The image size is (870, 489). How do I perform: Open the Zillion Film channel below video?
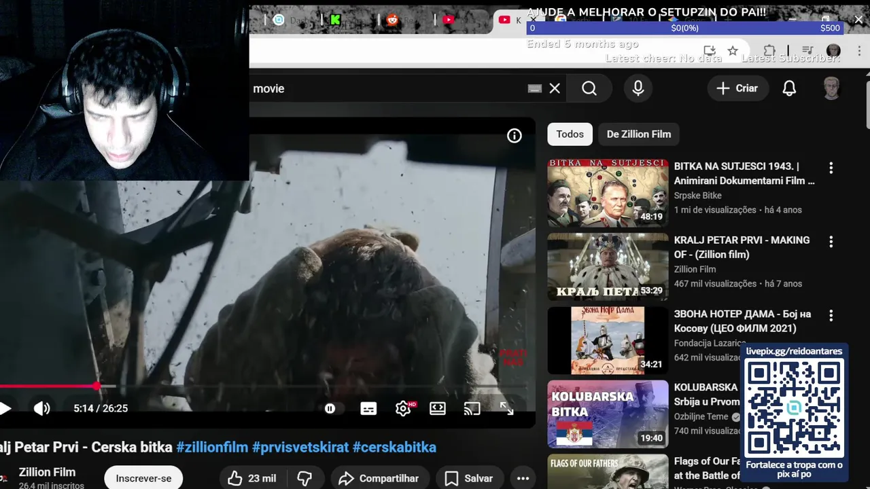point(47,472)
